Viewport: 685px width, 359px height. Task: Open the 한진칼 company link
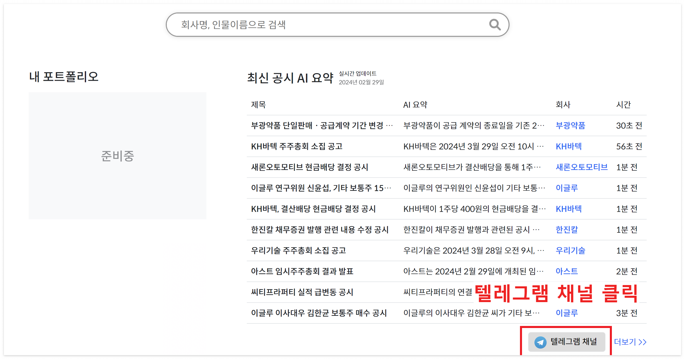[567, 230]
